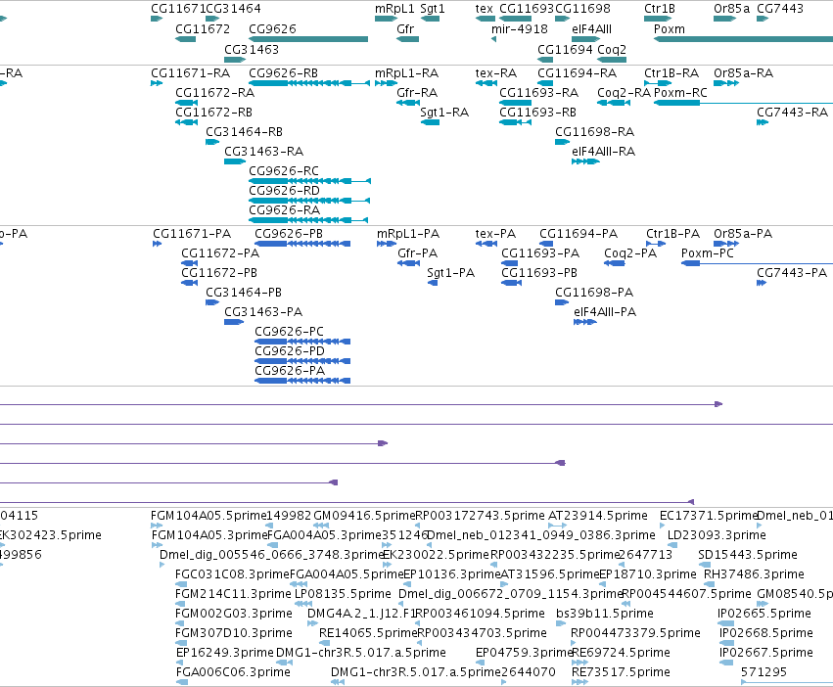Click the CG7443-RA transcript label
833x687 pixels.
792,113
